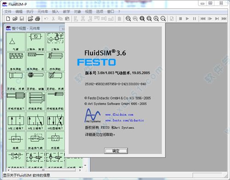Simulate to next state change button

pyautogui.click(x=217, y=19)
